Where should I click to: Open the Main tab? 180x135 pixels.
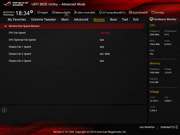[65, 19]
